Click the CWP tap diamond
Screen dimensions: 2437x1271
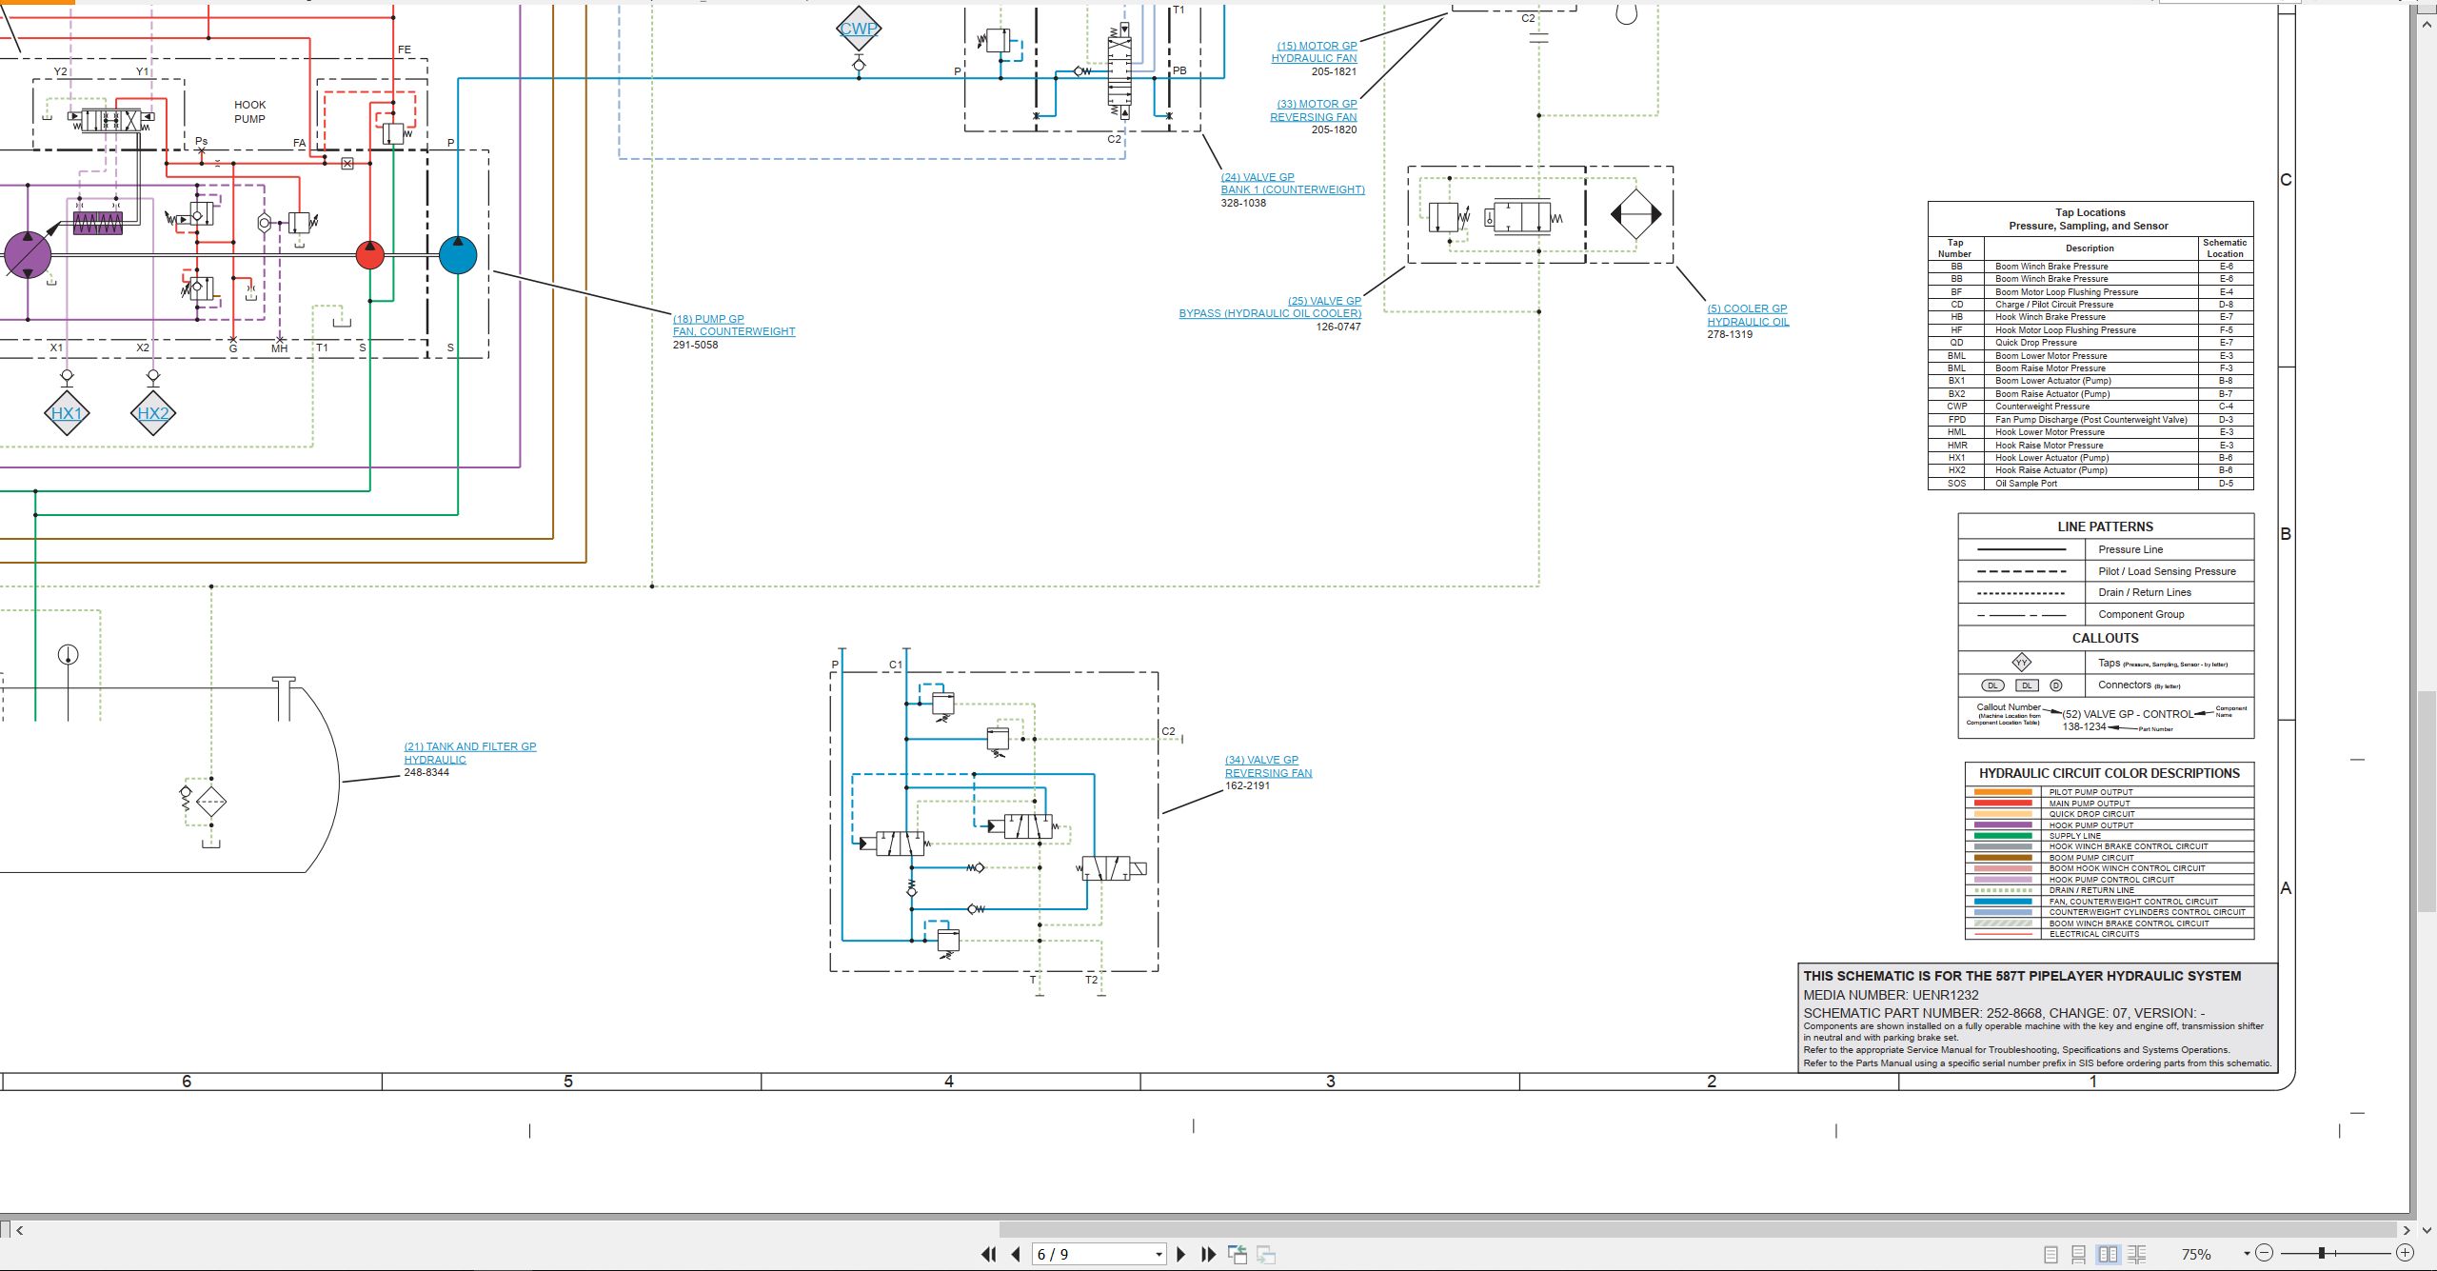pos(859,29)
